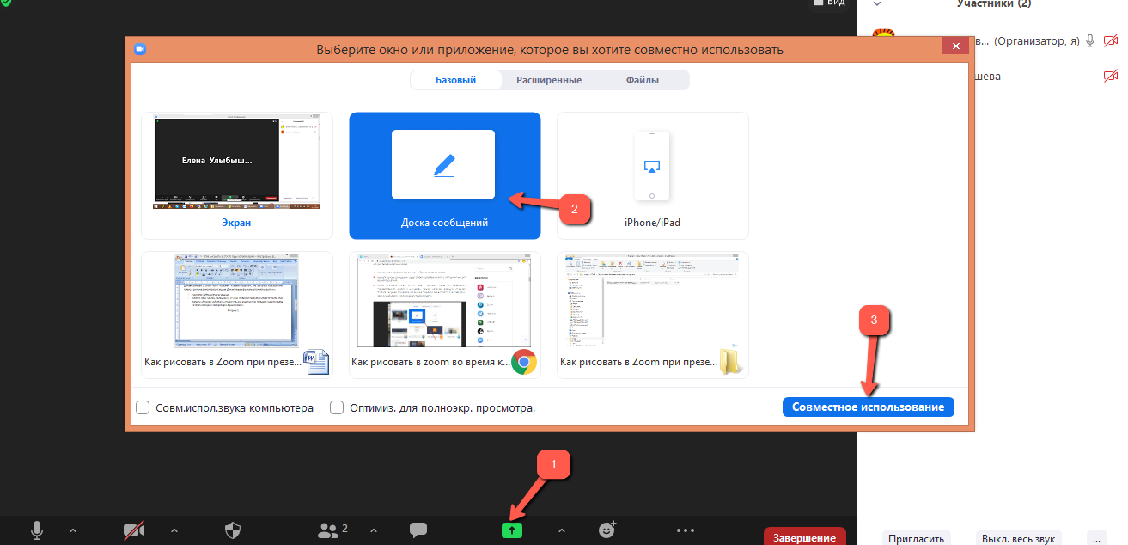Viewport: 1128px width, 545px height.
Task: Open more options button in participants panel
Action: pos(1095,538)
